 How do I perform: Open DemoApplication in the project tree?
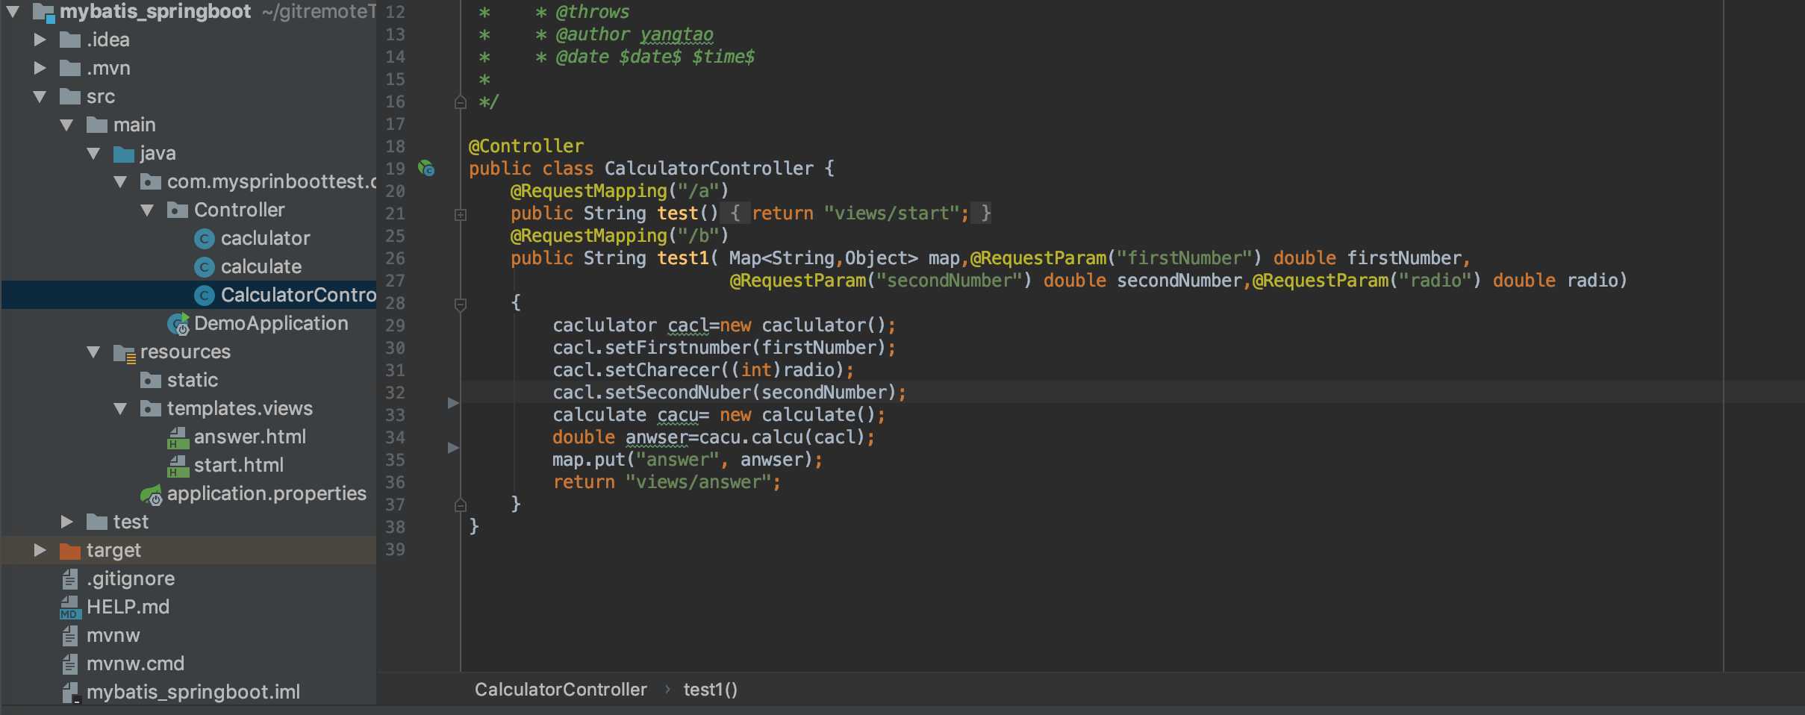[x=271, y=323]
